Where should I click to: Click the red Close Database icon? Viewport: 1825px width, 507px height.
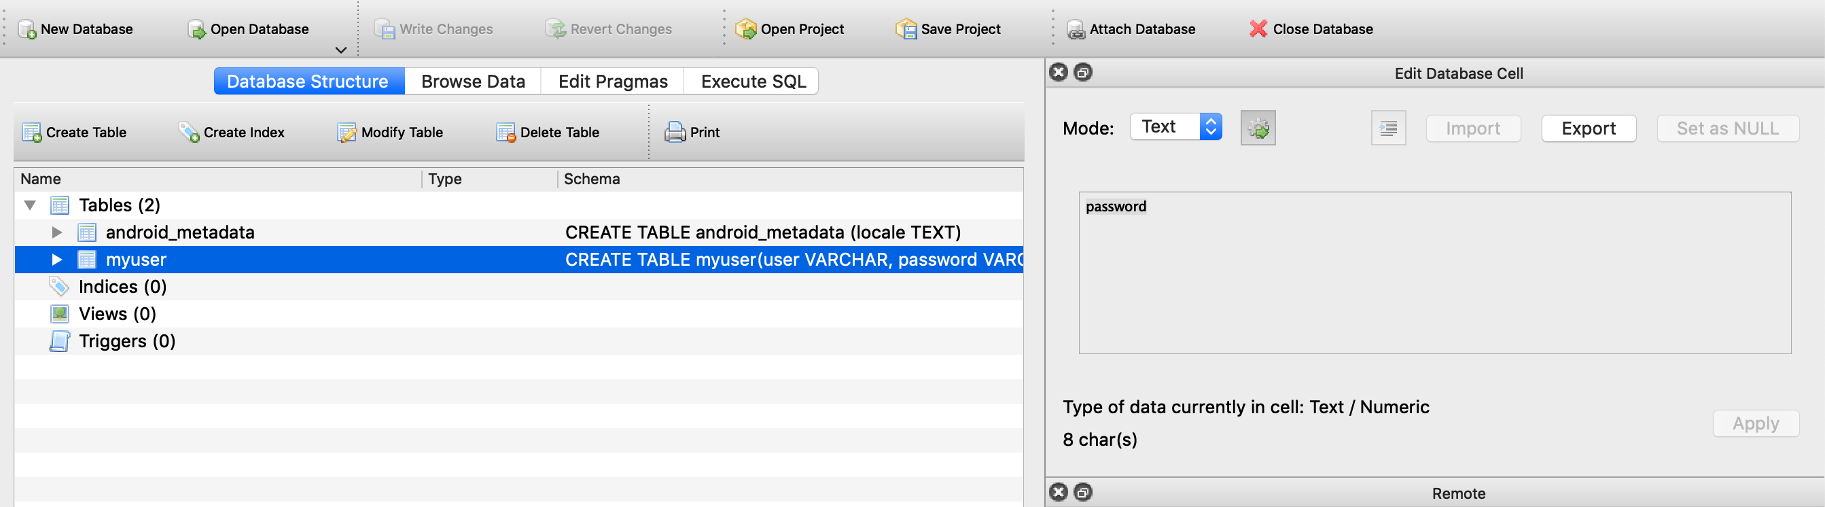tap(1258, 29)
